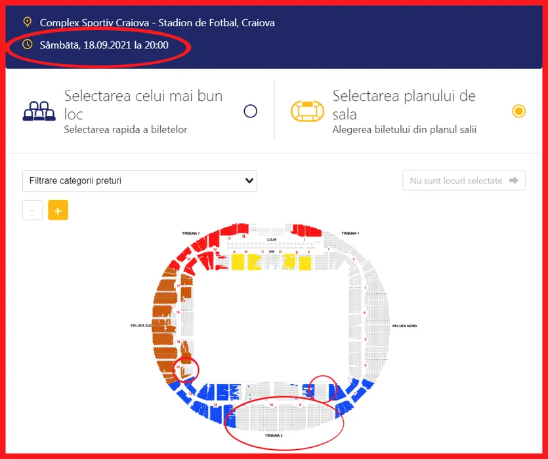The width and height of the screenshot is (548, 459).
Task: Select the yellow VIP sector A block
Action: click(238, 263)
